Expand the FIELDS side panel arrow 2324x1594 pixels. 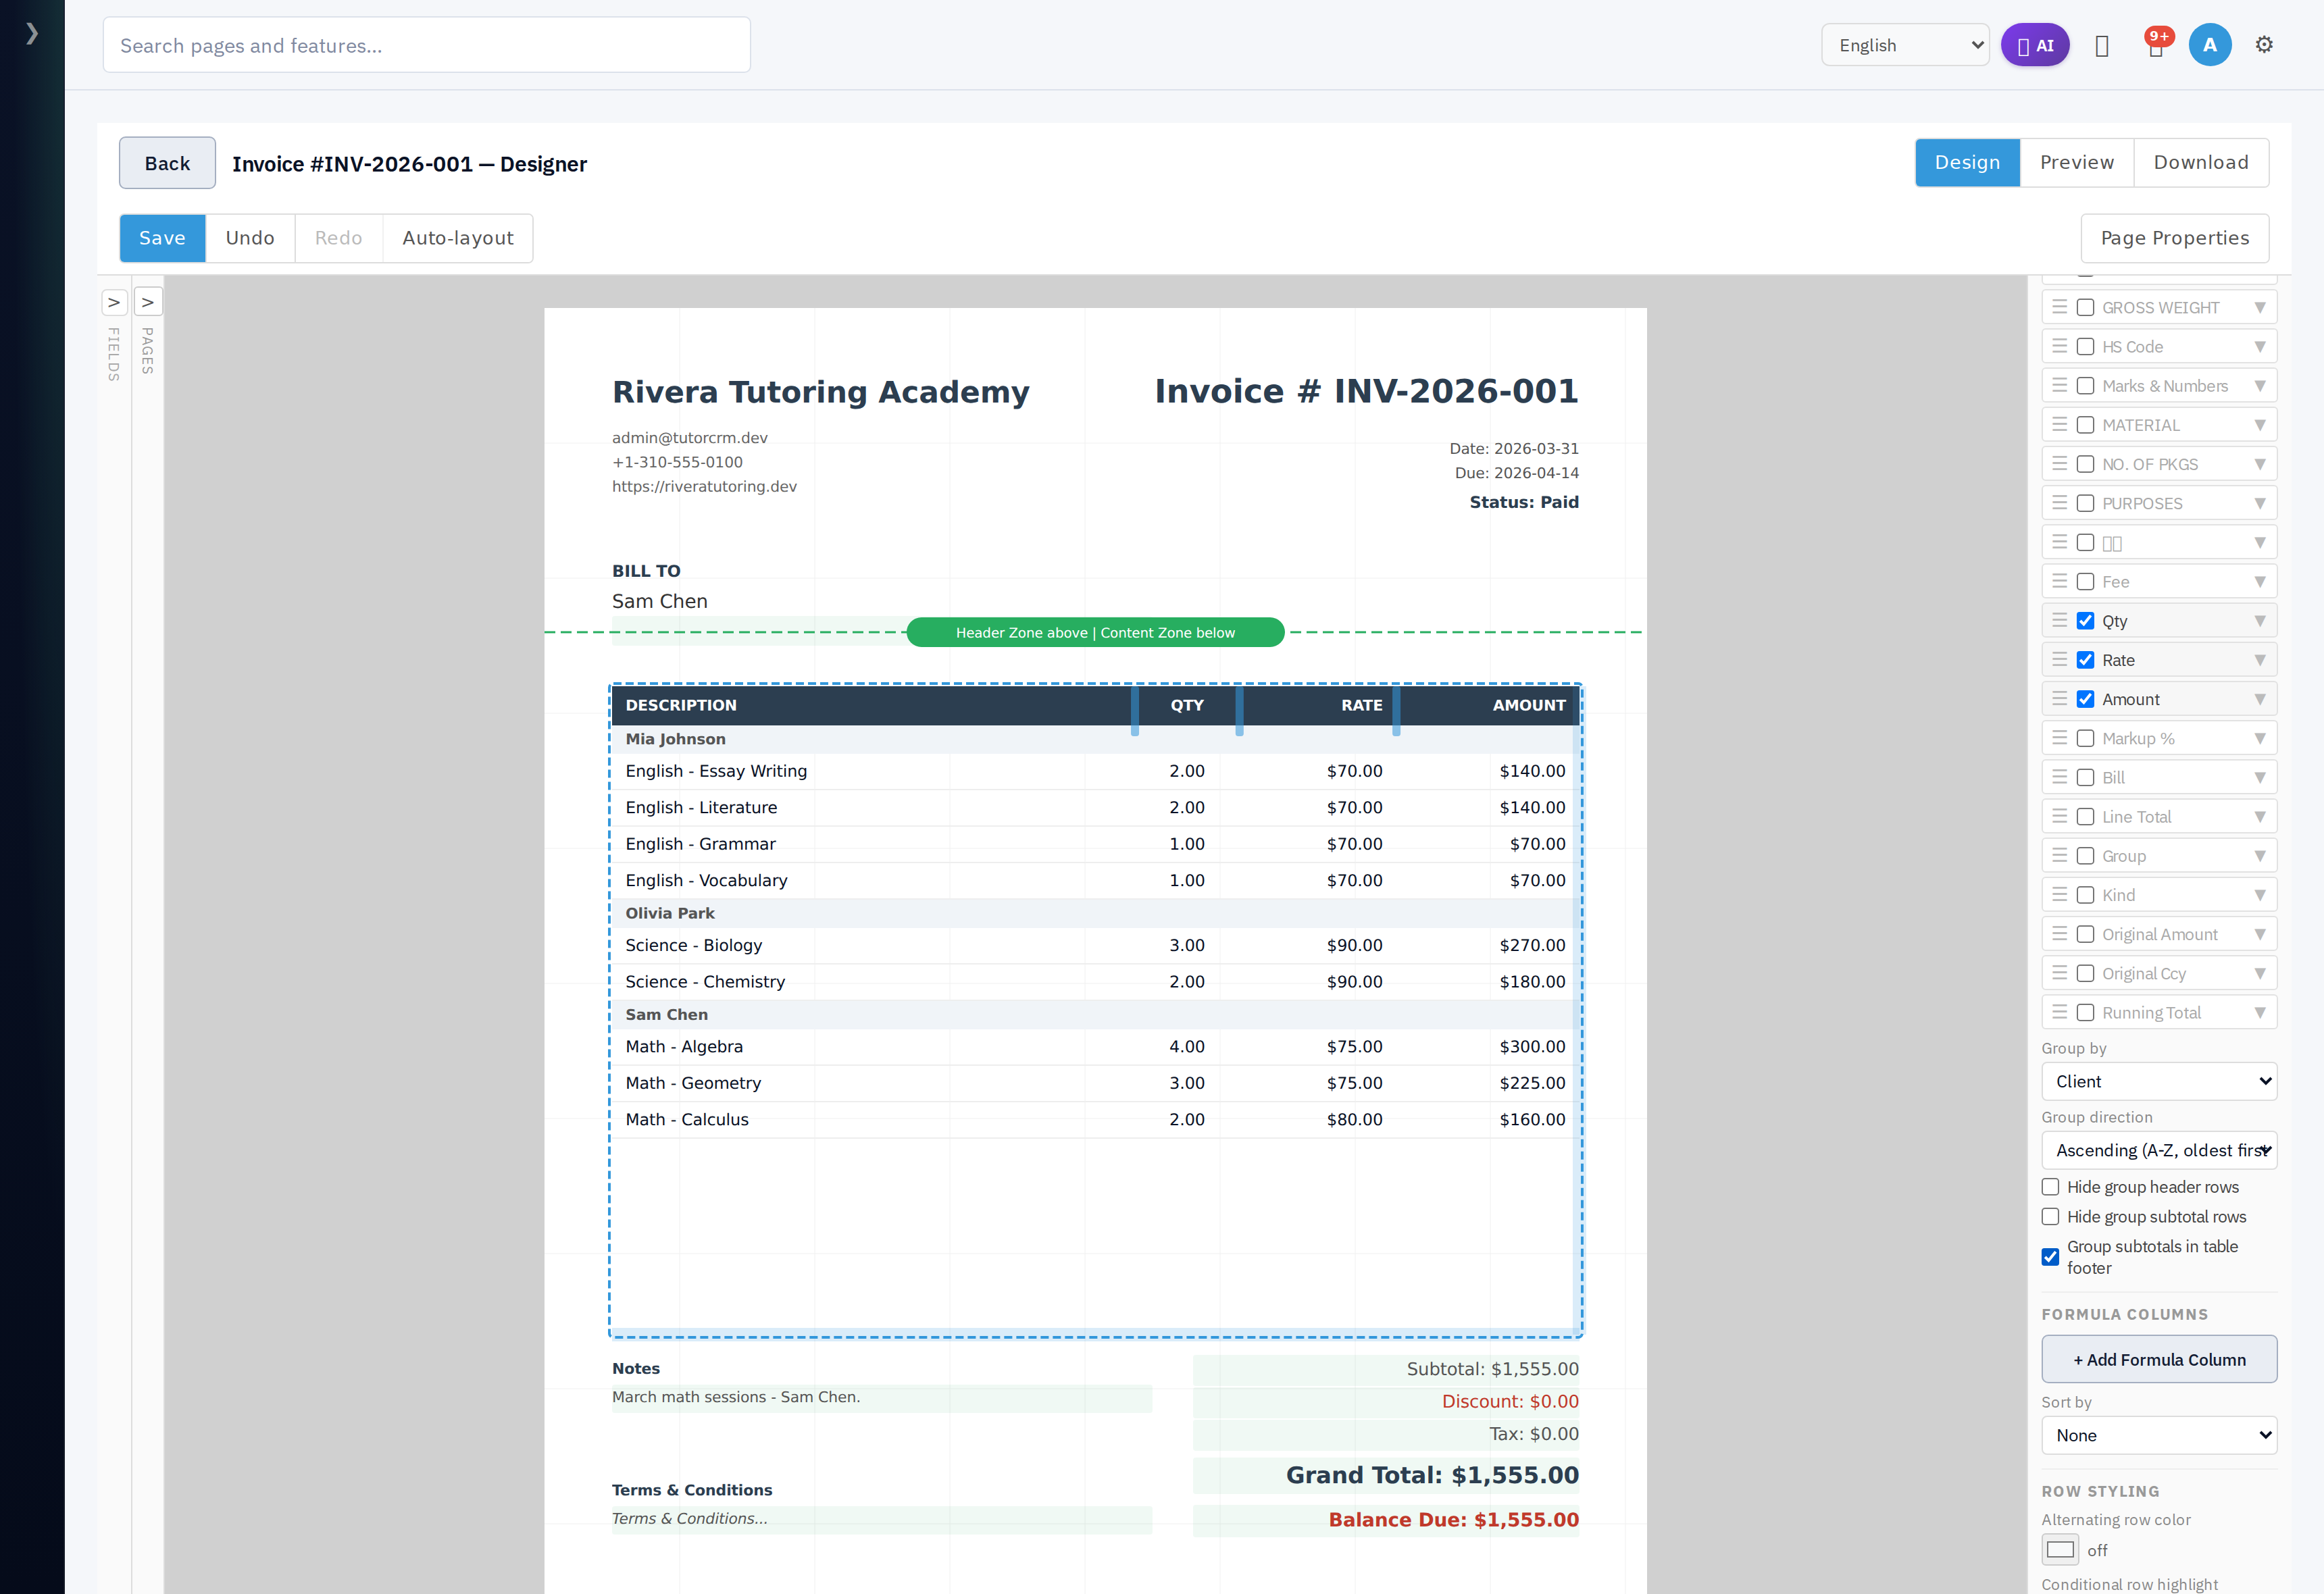[115, 302]
